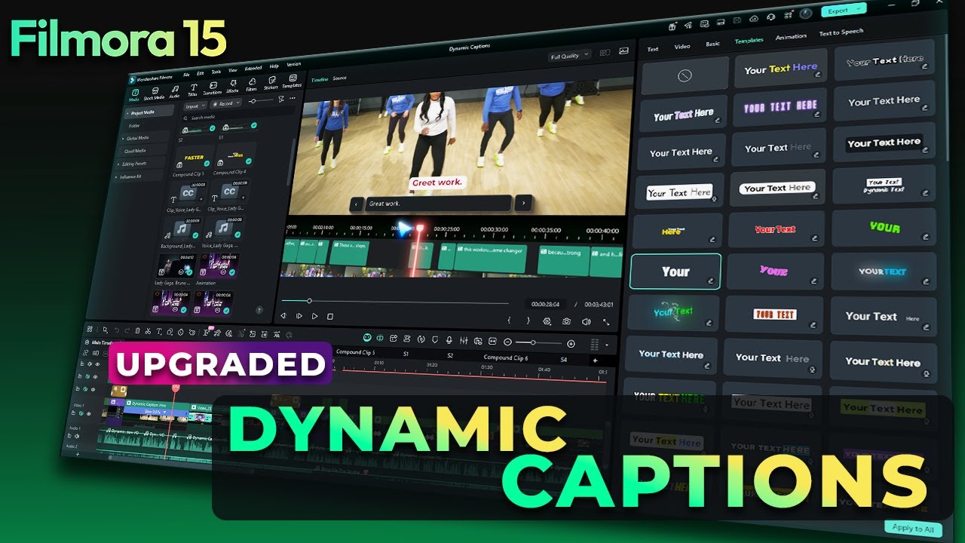Open the Full Quality dropdown
The width and height of the screenshot is (965, 543).
pyautogui.click(x=569, y=56)
